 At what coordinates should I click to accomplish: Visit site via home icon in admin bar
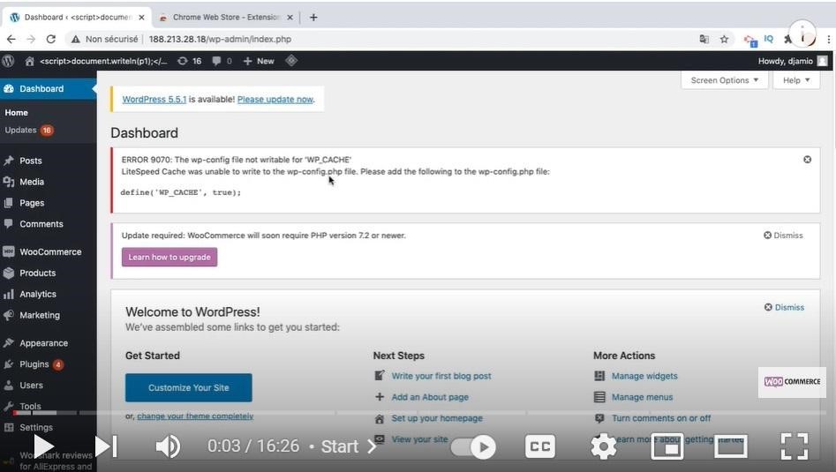point(30,61)
